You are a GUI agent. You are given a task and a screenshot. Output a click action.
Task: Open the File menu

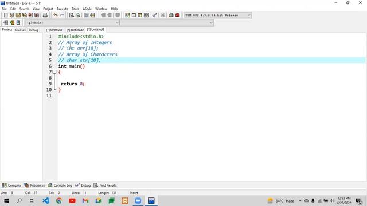click(x=4, y=9)
